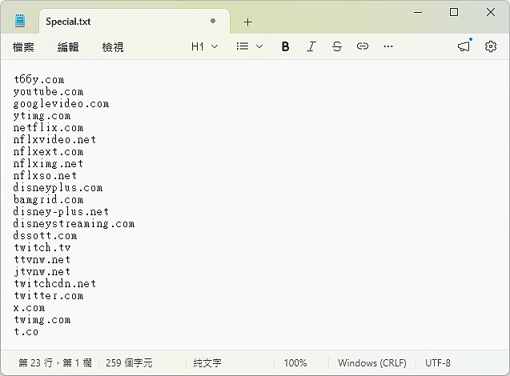Expand the list style dropdown arrow
The image size is (510, 376).
(259, 46)
